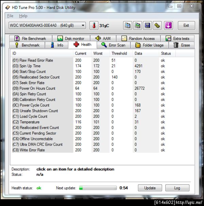
Task: Select the (C5) Current Pending Sector row
Action: pos(93,133)
